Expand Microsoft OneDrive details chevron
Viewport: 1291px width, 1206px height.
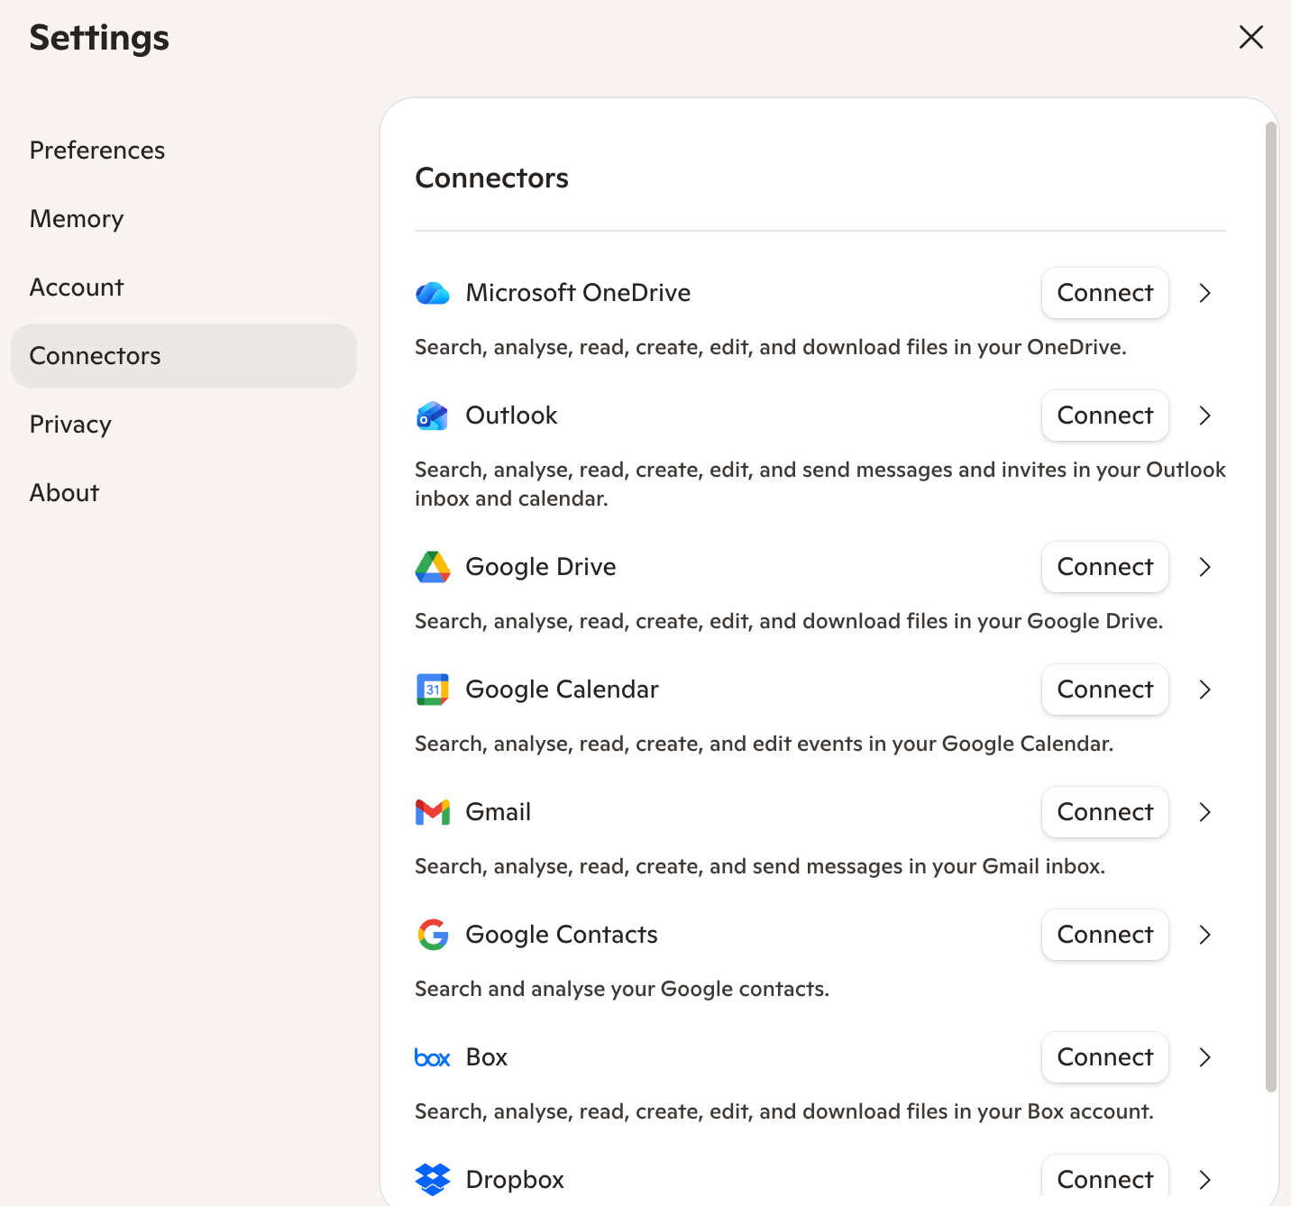pyautogui.click(x=1205, y=293)
